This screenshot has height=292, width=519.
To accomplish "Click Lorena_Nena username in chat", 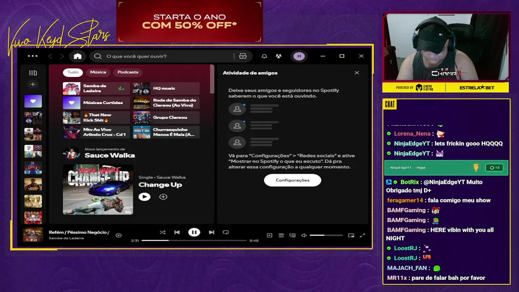I will 412,133.
